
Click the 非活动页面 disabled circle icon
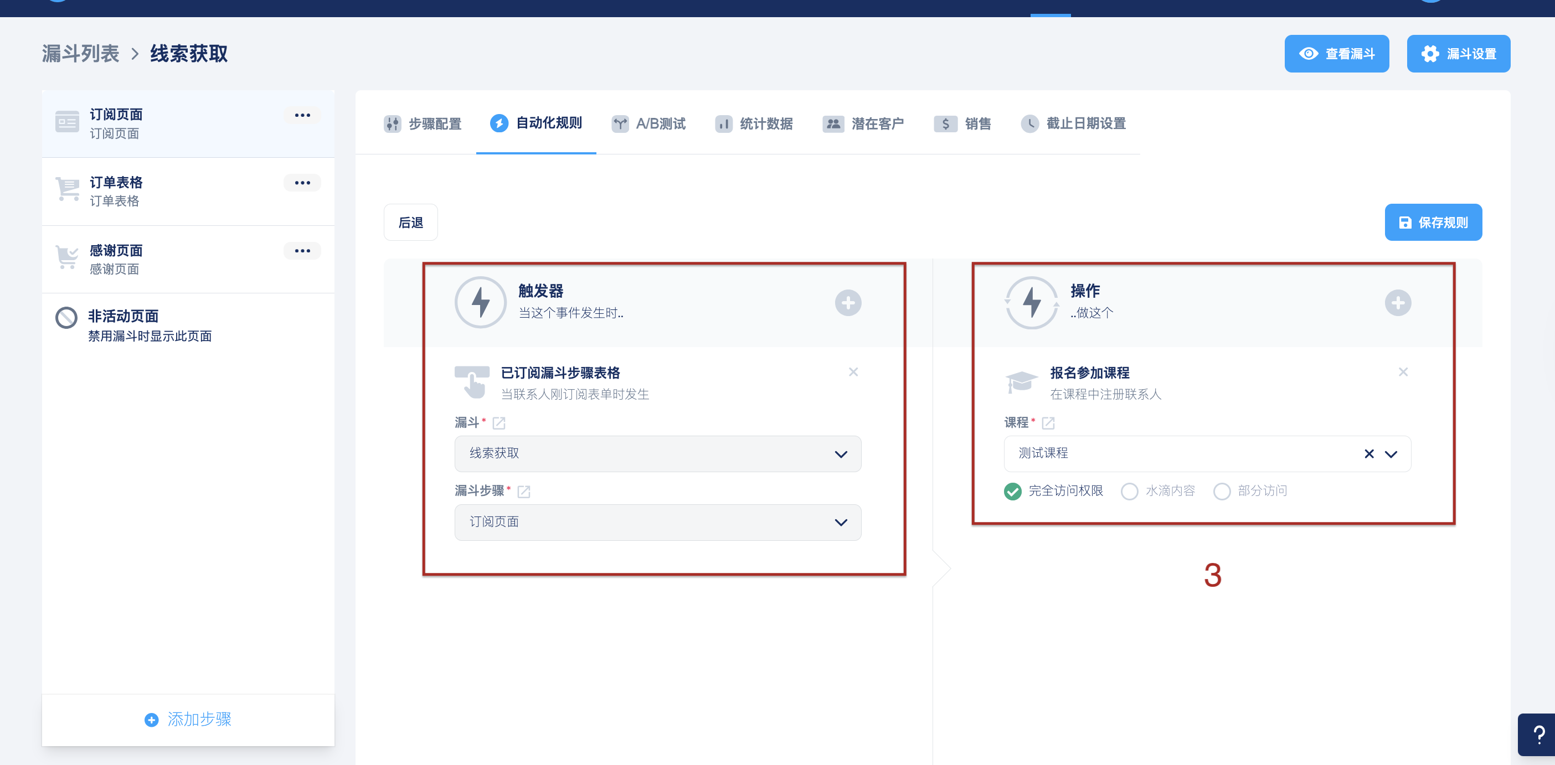pyautogui.click(x=66, y=317)
